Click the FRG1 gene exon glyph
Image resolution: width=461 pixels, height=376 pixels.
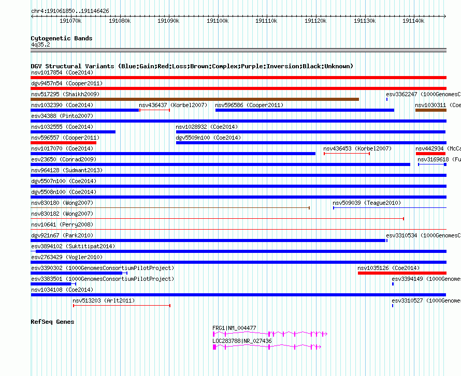click(x=270, y=334)
